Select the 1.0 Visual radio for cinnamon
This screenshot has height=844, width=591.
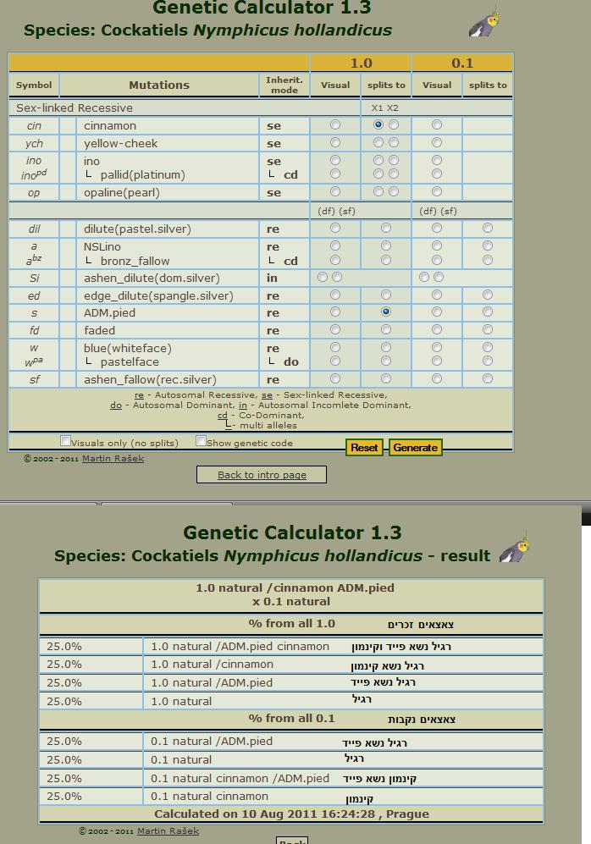pyautogui.click(x=335, y=125)
